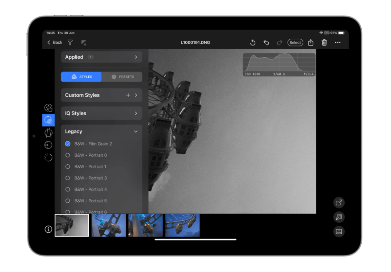Open the dotted circle tool in sidebar

pyautogui.click(x=49, y=157)
